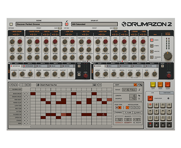
Task: Select bank B pad
Action: 157,125
